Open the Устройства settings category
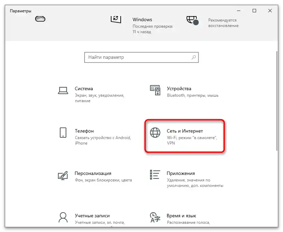The image size is (283, 232). pos(184,92)
